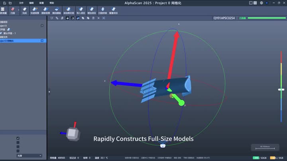This screenshot has width=287, height=161.
Task: Select the Project 0 网格化 tree row
Action: pos(23,41)
